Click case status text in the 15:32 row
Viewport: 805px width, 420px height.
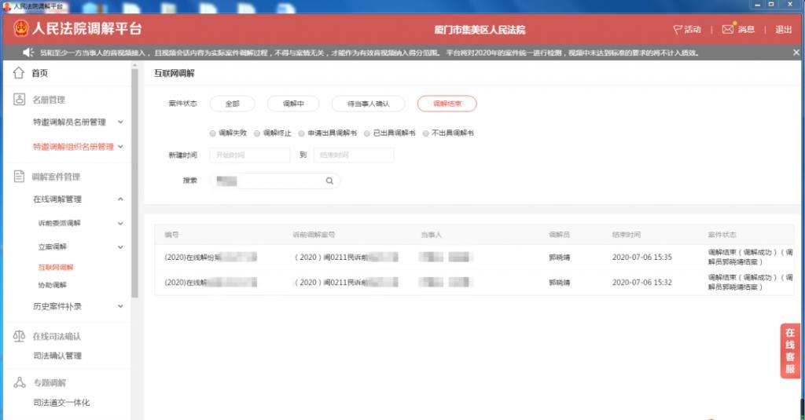coord(750,282)
